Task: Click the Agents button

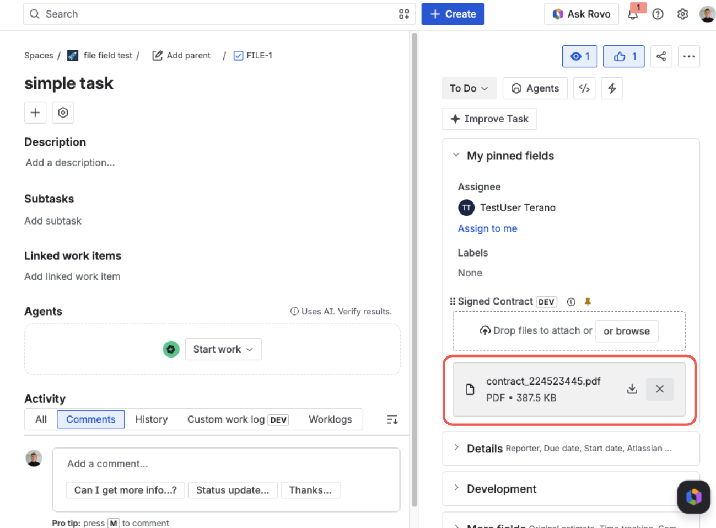Action: 535,88
